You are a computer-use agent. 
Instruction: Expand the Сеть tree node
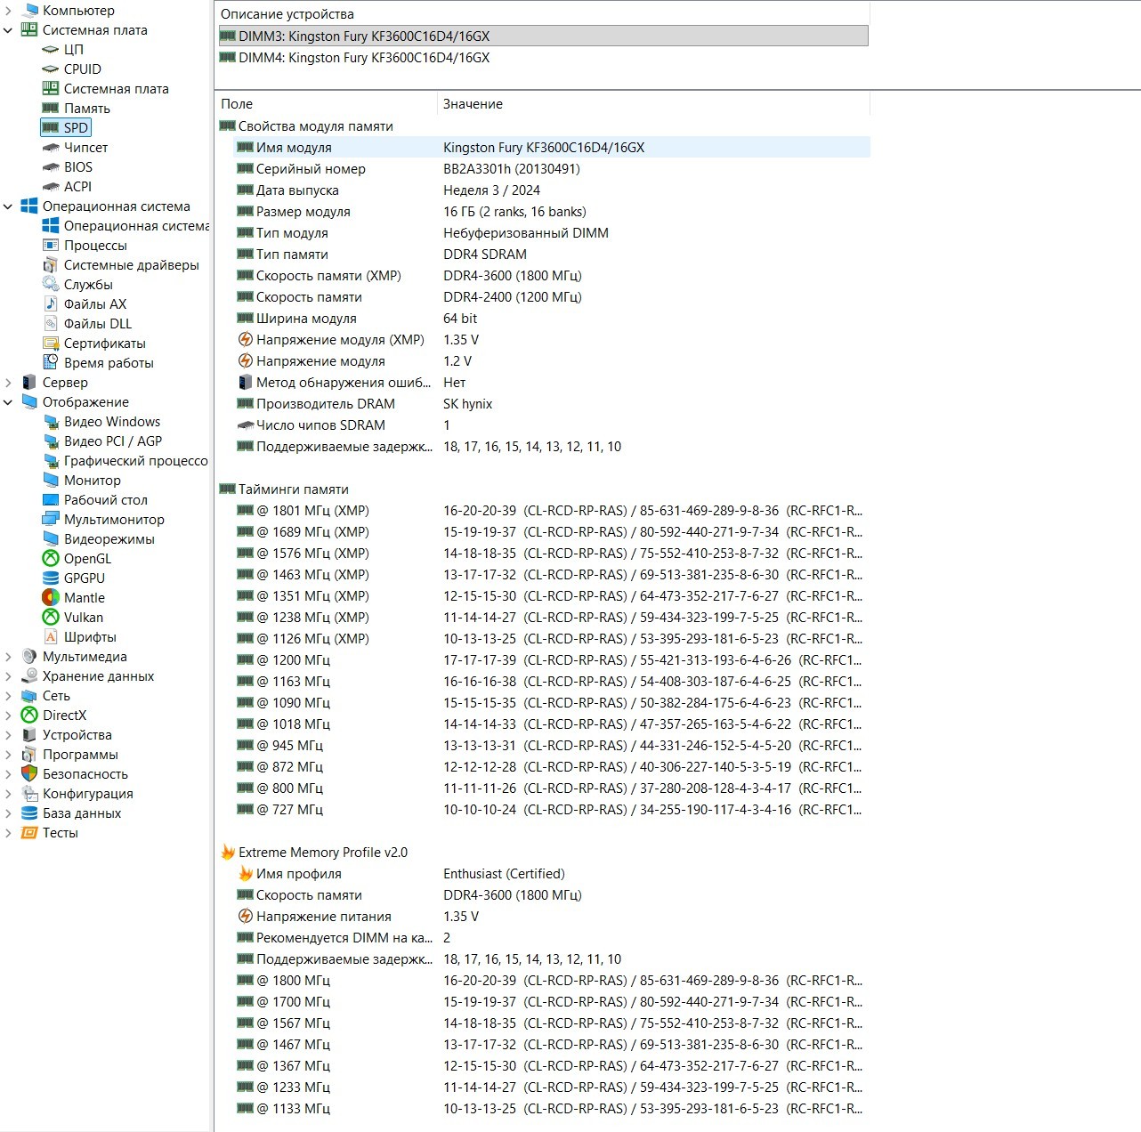tap(8, 695)
